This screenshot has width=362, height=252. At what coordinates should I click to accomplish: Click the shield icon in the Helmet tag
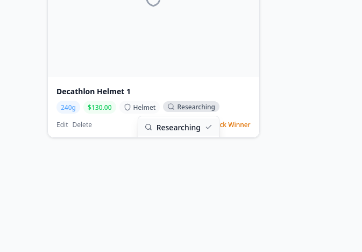pos(127,107)
